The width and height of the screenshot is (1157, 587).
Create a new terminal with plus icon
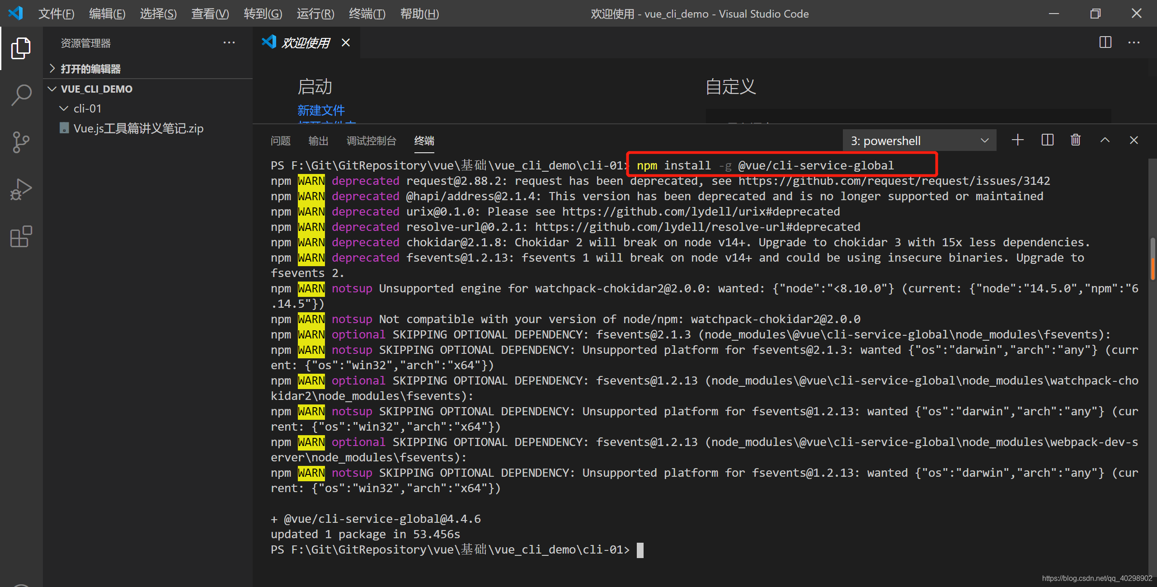[1017, 140]
